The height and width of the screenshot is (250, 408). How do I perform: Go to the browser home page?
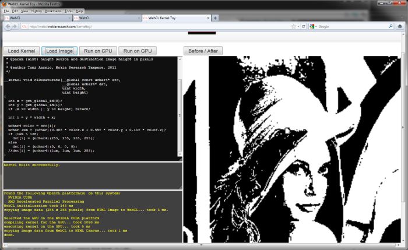pyautogui.click(x=400, y=26)
